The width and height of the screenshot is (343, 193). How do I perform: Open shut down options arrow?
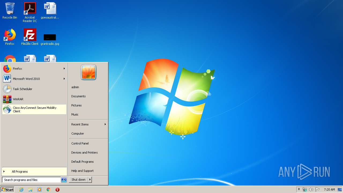[90, 180]
